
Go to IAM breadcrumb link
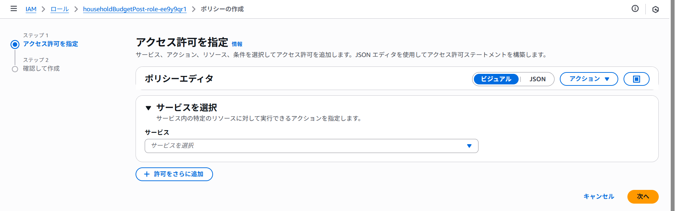(x=31, y=9)
